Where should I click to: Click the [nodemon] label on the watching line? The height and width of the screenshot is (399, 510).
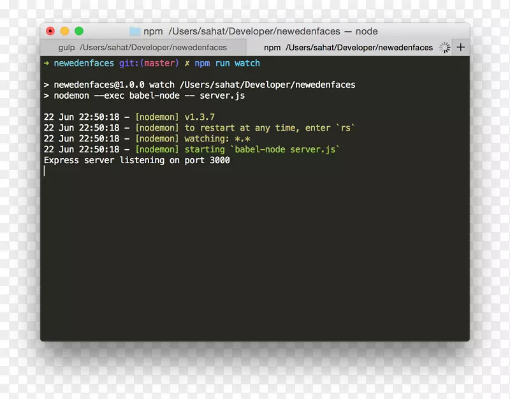click(x=157, y=138)
